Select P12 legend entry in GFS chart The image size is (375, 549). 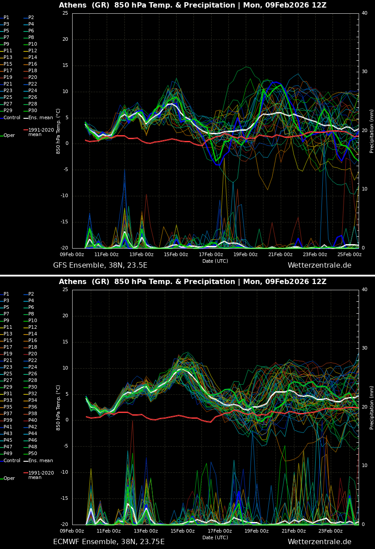pos(33,51)
